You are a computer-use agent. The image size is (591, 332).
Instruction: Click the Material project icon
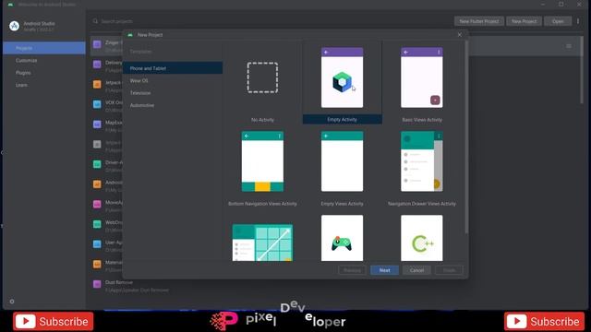[97, 264]
